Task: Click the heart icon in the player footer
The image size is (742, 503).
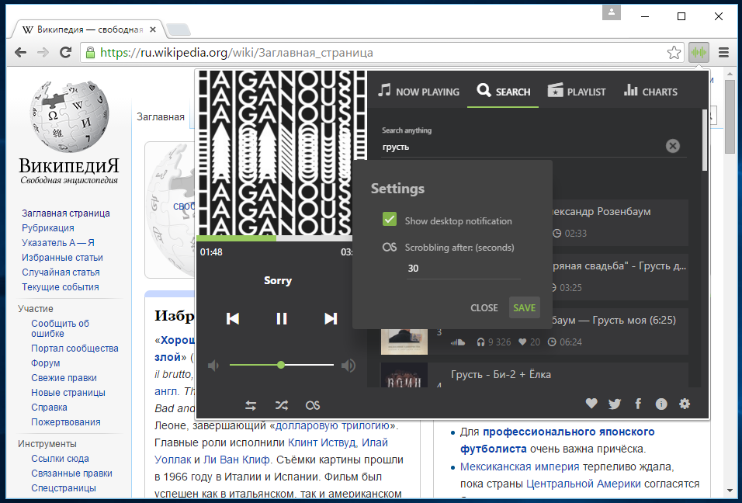Action: (x=591, y=404)
